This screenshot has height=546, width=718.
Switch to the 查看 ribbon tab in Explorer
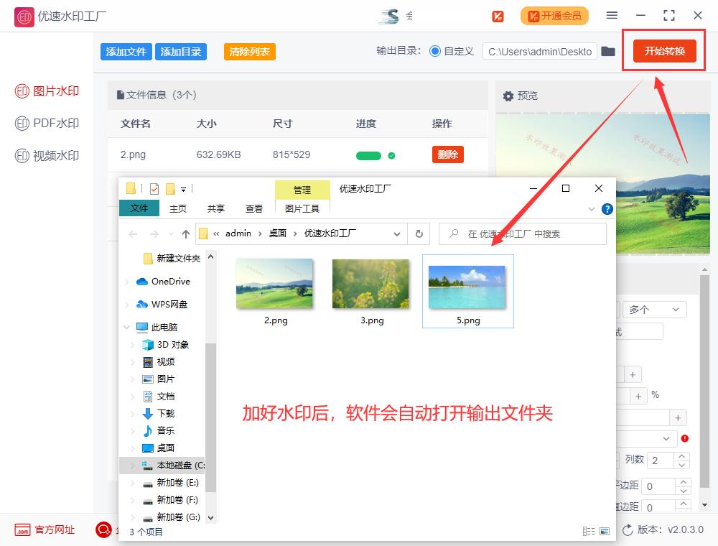click(x=254, y=208)
